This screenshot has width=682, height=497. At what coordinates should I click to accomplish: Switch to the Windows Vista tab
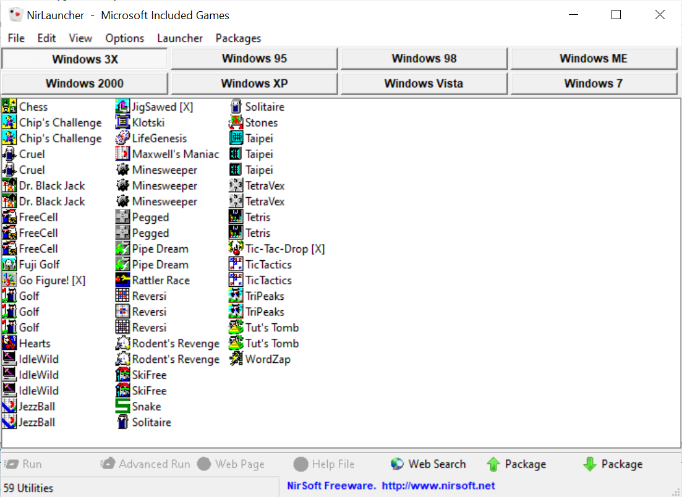click(x=424, y=83)
